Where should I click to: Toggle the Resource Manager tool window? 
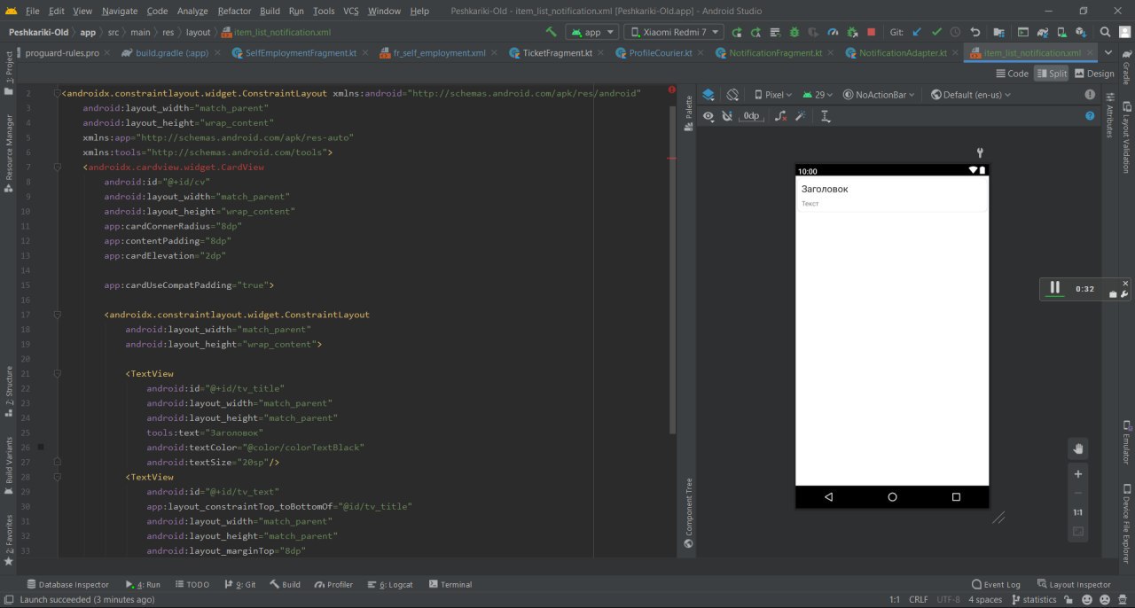[9, 152]
